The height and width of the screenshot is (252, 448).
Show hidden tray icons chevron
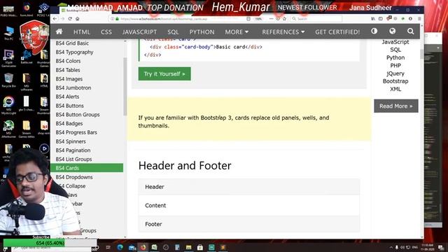(x=391, y=247)
